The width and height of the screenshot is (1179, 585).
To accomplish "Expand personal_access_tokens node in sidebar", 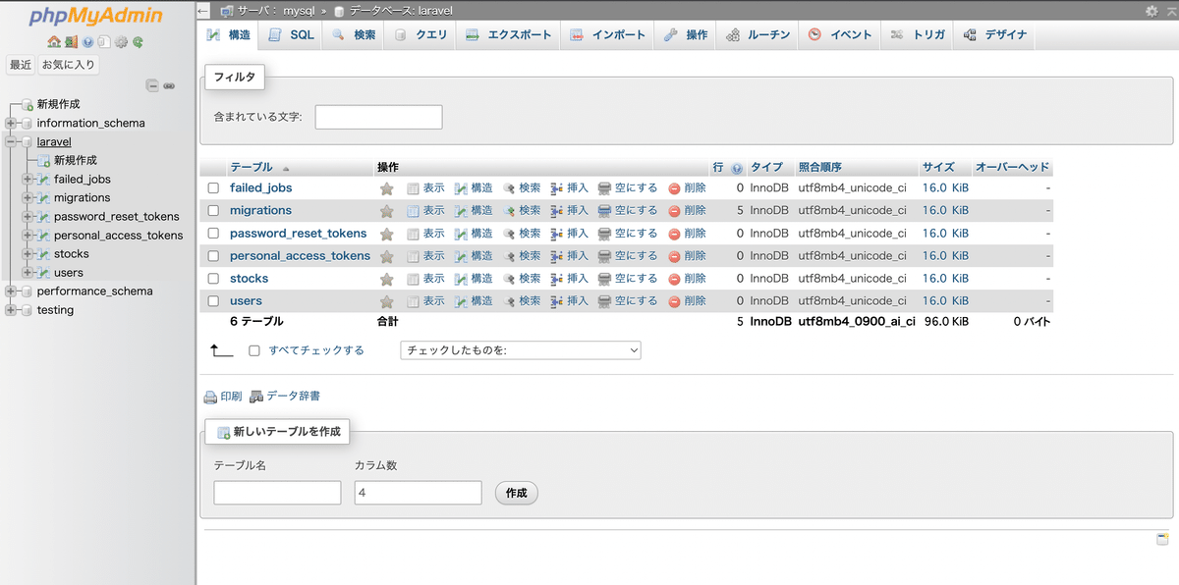I will [x=28, y=236].
